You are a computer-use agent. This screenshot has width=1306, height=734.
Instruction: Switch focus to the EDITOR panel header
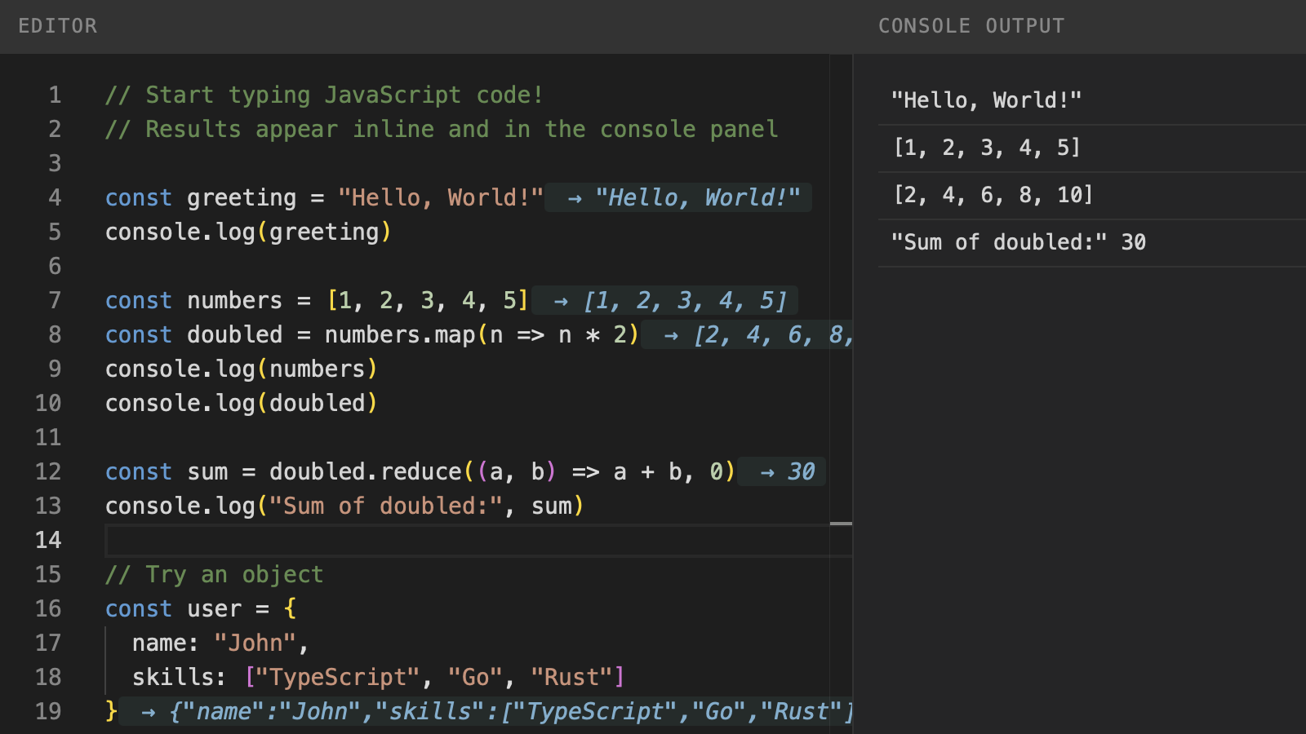tap(57, 25)
